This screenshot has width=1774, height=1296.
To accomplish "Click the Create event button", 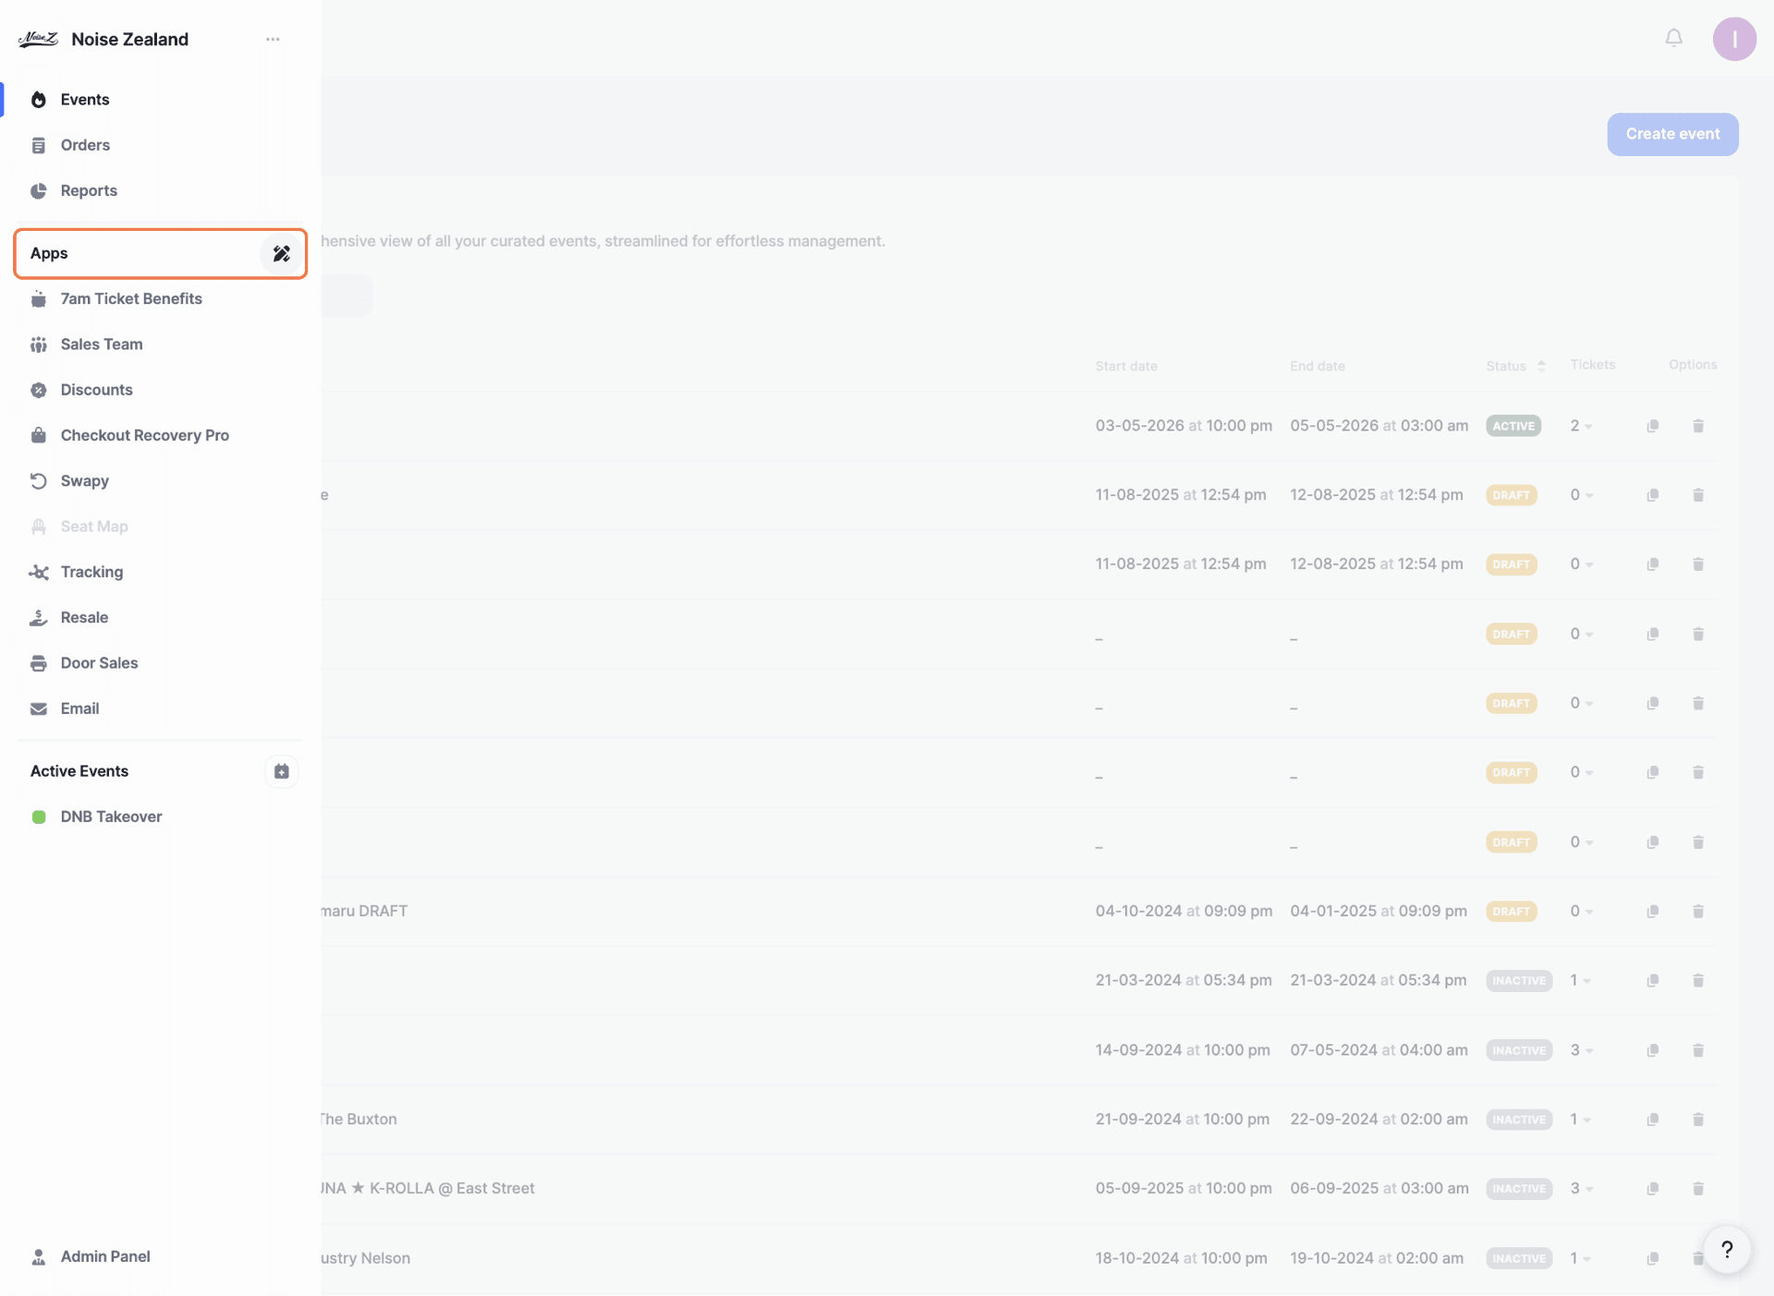I will pos(1671,134).
